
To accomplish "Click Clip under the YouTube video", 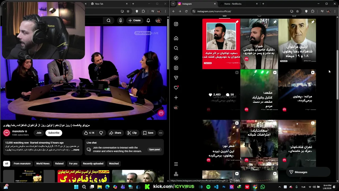I will [x=132, y=133].
